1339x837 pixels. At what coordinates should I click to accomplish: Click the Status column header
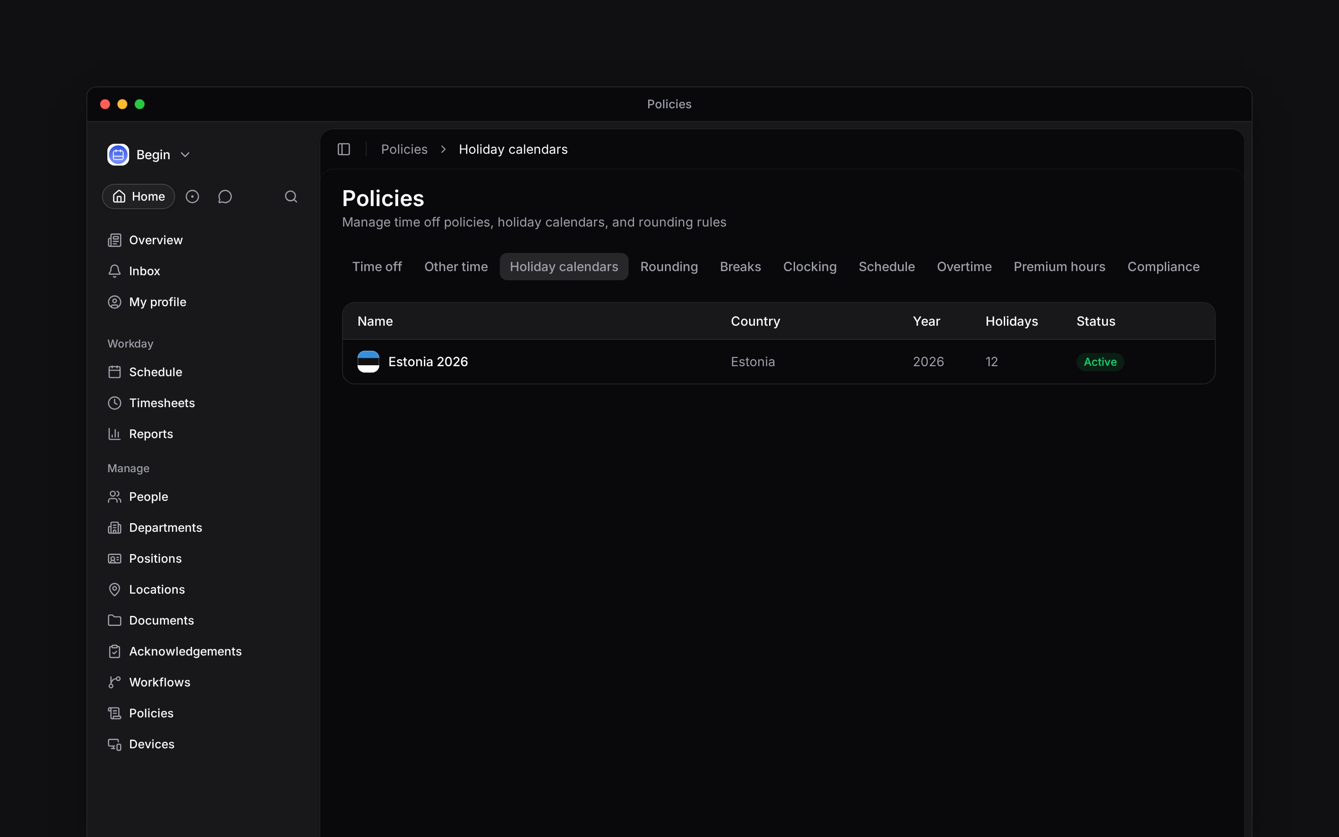1096,322
